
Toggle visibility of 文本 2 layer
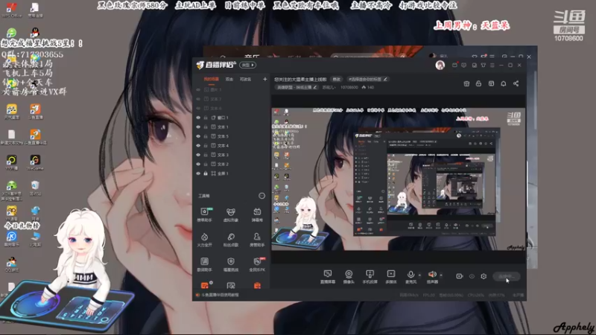[x=198, y=164]
